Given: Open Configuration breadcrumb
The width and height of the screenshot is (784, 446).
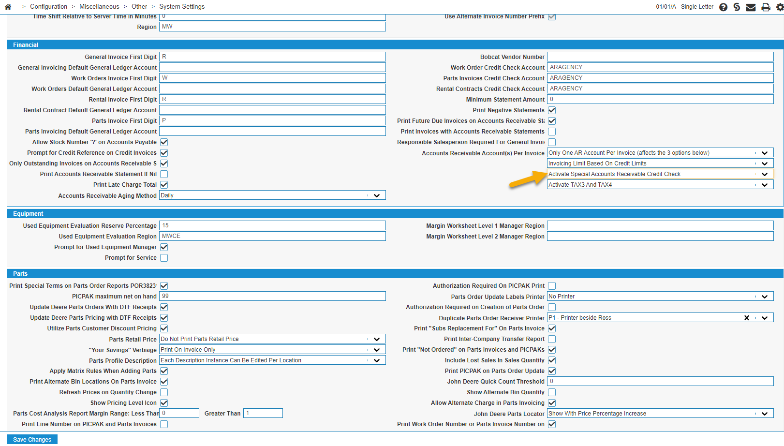Looking at the screenshot, I should [x=48, y=7].
